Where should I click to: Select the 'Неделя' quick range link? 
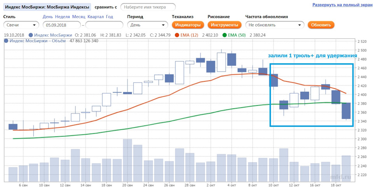point(62,17)
